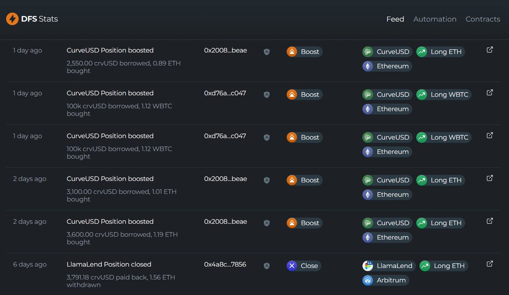Filter by the Arbitrum network tag
Viewport: 509px width, 295px height.
point(386,280)
